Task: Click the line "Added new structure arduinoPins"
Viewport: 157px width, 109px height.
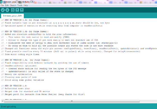Action: (x=39, y=34)
